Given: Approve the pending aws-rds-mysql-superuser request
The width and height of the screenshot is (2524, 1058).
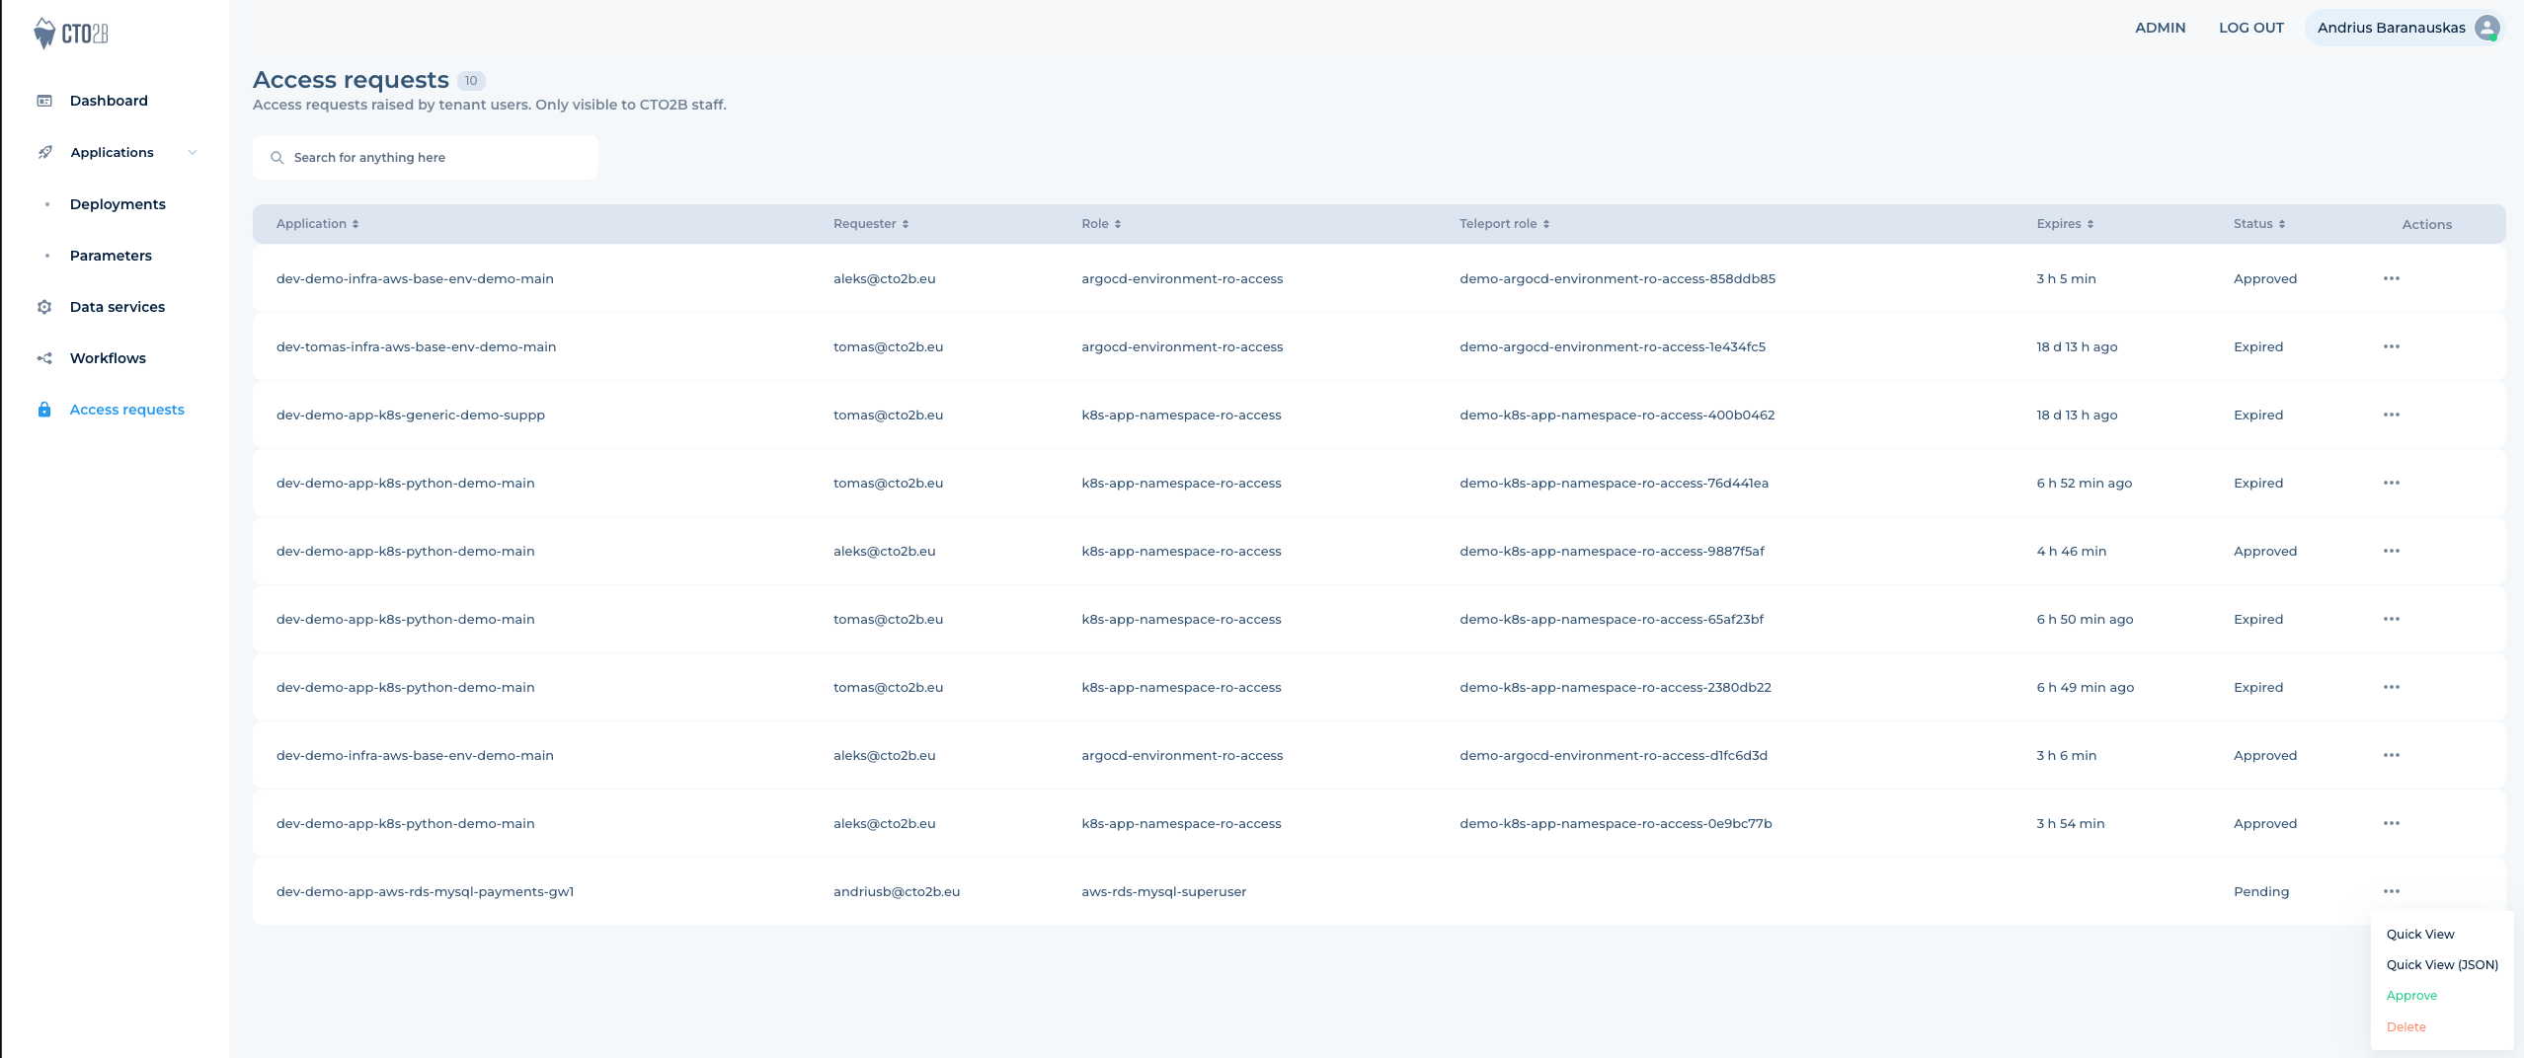Looking at the screenshot, I should point(2412,995).
